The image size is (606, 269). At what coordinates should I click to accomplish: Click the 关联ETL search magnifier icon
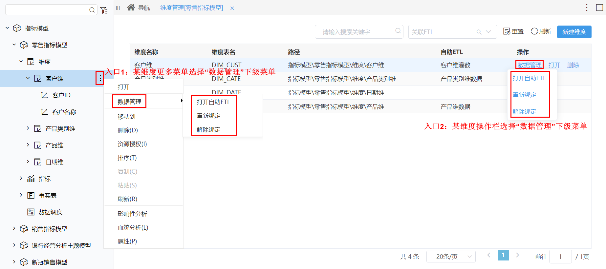pos(479,32)
